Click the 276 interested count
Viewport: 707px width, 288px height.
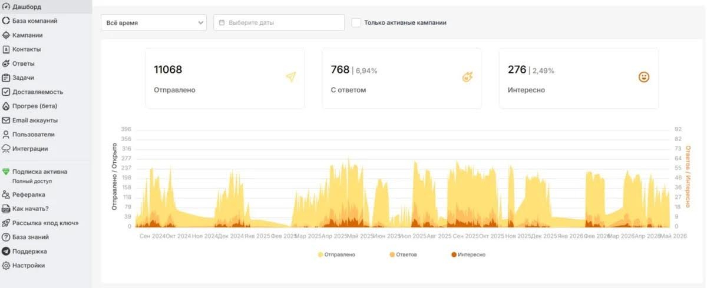[517, 70]
